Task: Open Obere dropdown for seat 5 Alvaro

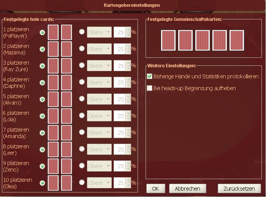Action: pyautogui.click(x=99, y=99)
